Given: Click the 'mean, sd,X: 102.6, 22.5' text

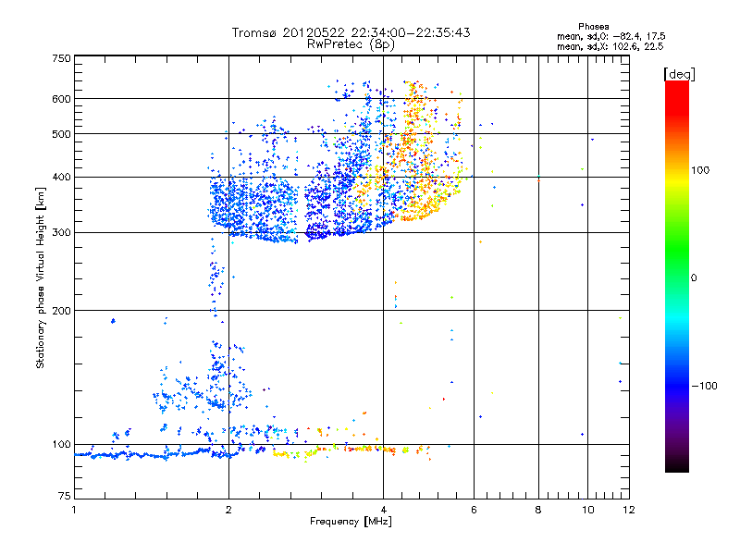Looking at the screenshot, I should coord(610,46).
